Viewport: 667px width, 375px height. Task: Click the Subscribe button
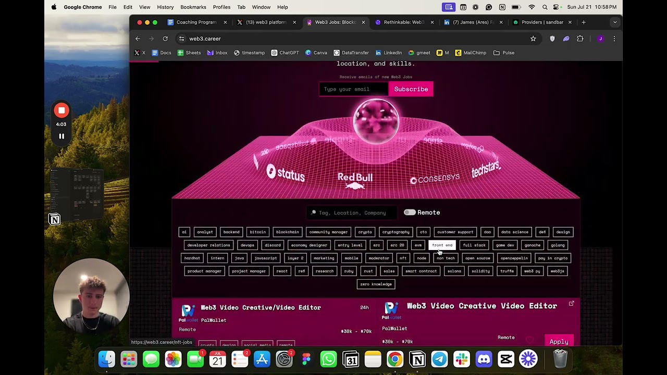point(411,89)
